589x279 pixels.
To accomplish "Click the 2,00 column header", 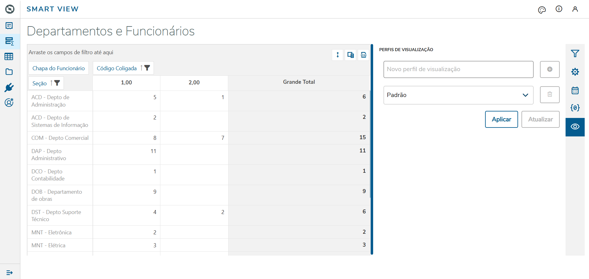I will point(194,83).
